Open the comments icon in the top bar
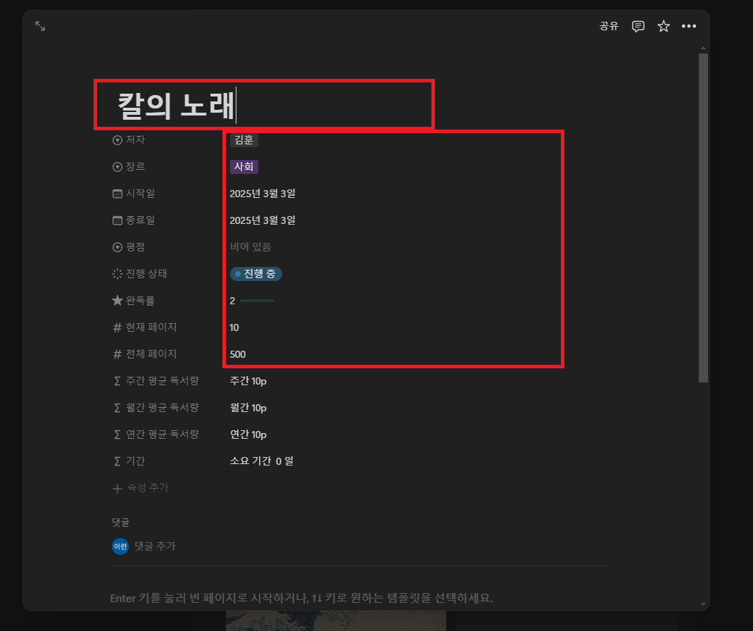The width and height of the screenshot is (753, 631). point(638,27)
